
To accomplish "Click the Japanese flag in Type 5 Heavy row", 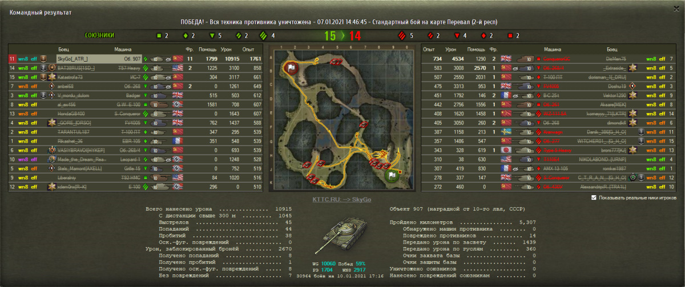I will 506,150.
